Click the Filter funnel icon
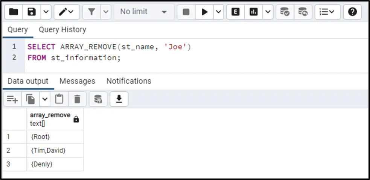Image resolution: width=370 pixels, height=180 pixels. [x=91, y=12]
